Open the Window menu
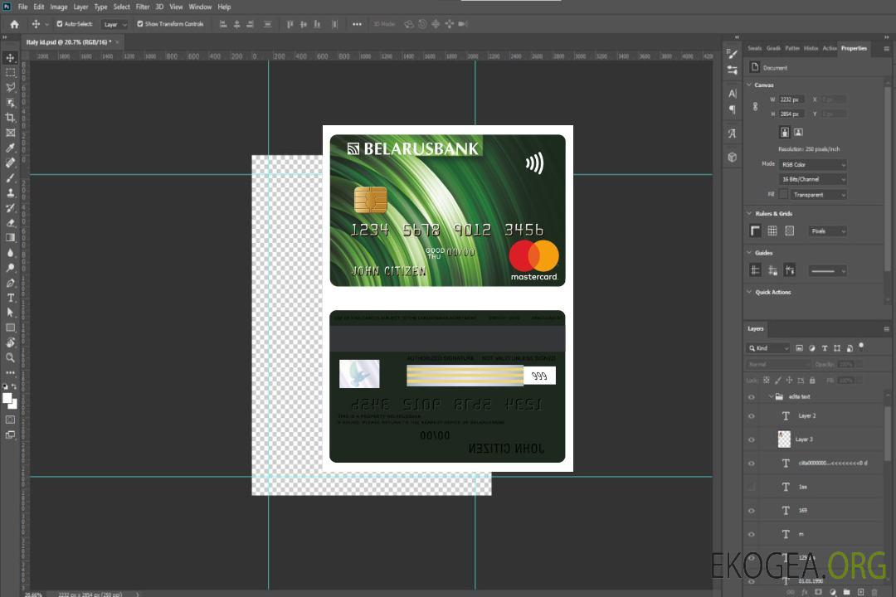The height and width of the screenshot is (597, 896). coord(200,7)
